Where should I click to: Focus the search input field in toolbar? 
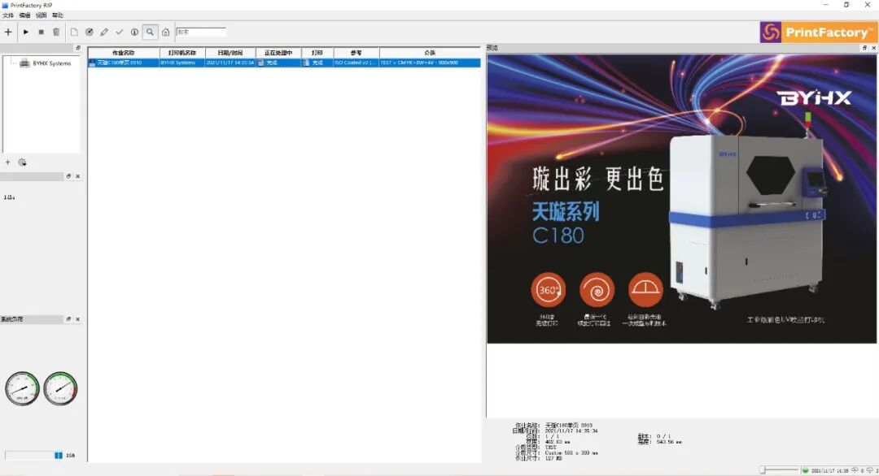pyautogui.click(x=201, y=32)
